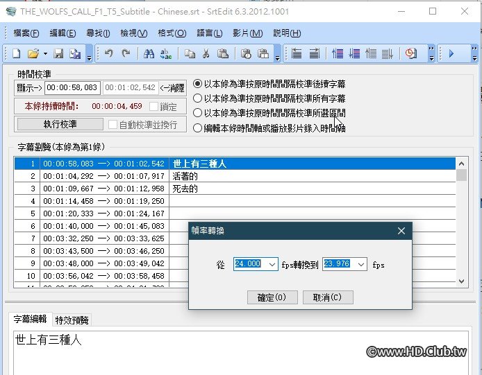This screenshot has width=482, height=375.
Task: Open the 檔案(F) menu
Action: point(26,33)
